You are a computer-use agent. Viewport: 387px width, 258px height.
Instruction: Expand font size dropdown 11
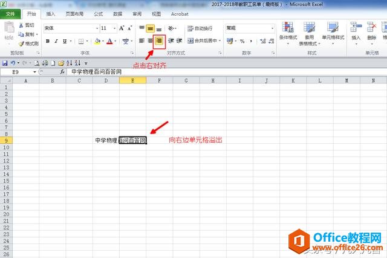click(x=114, y=28)
